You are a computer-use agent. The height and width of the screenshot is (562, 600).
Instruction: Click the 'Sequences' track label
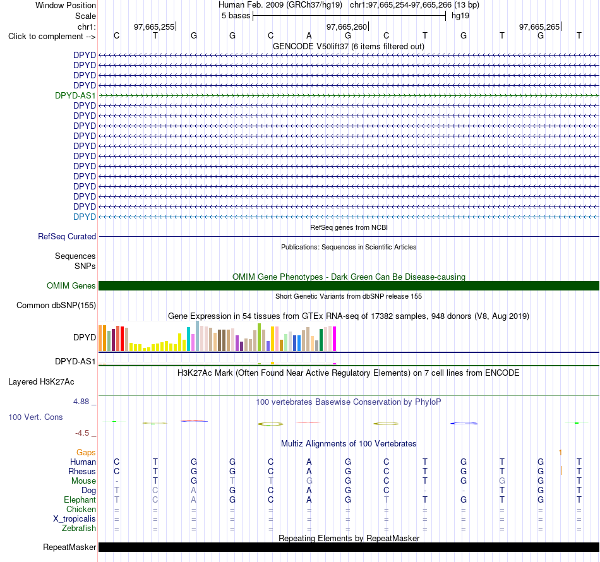pos(75,256)
